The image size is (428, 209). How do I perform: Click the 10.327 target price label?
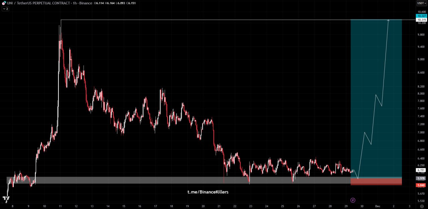pos(421,16)
